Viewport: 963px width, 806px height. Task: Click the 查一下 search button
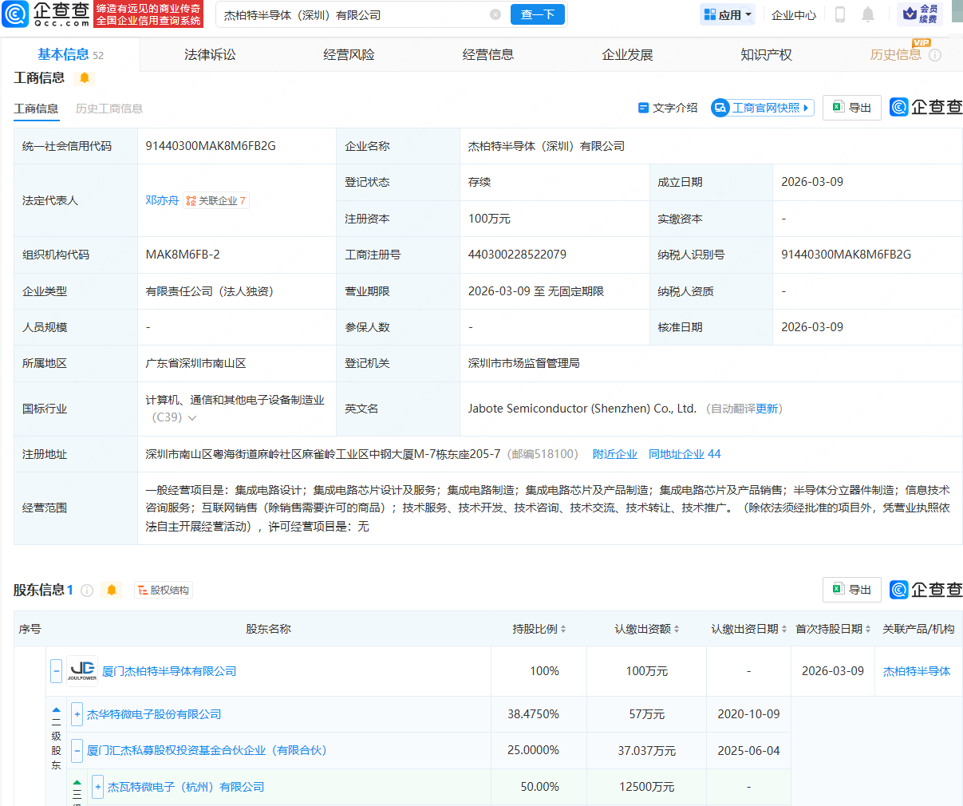click(x=537, y=14)
